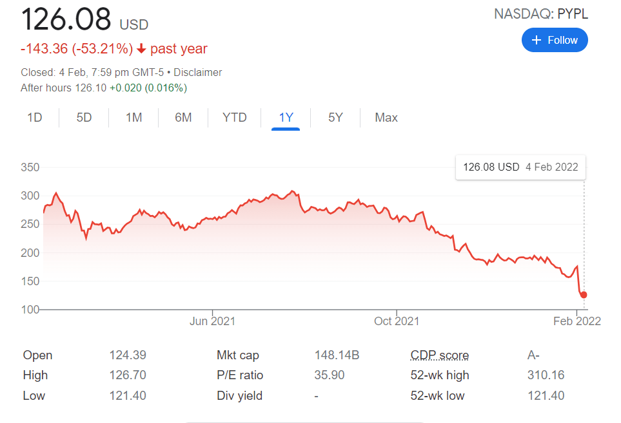Image resolution: width=621 pixels, height=423 pixels.
Task: Show the 6M chart range
Action: pos(183,118)
